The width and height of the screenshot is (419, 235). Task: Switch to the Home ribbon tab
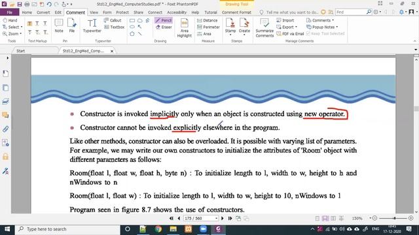[27, 12]
